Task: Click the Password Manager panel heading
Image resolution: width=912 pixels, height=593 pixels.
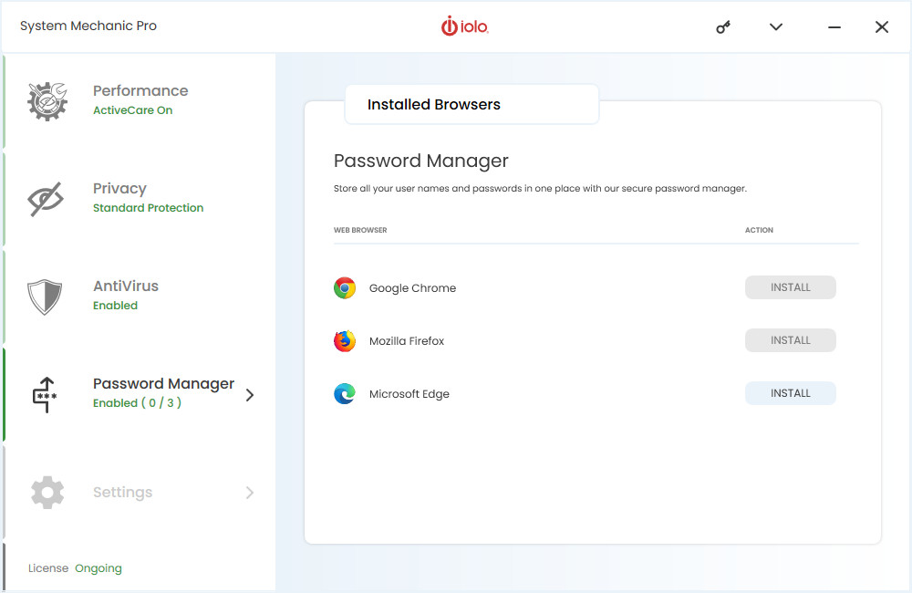Action: [x=421, y=161]
